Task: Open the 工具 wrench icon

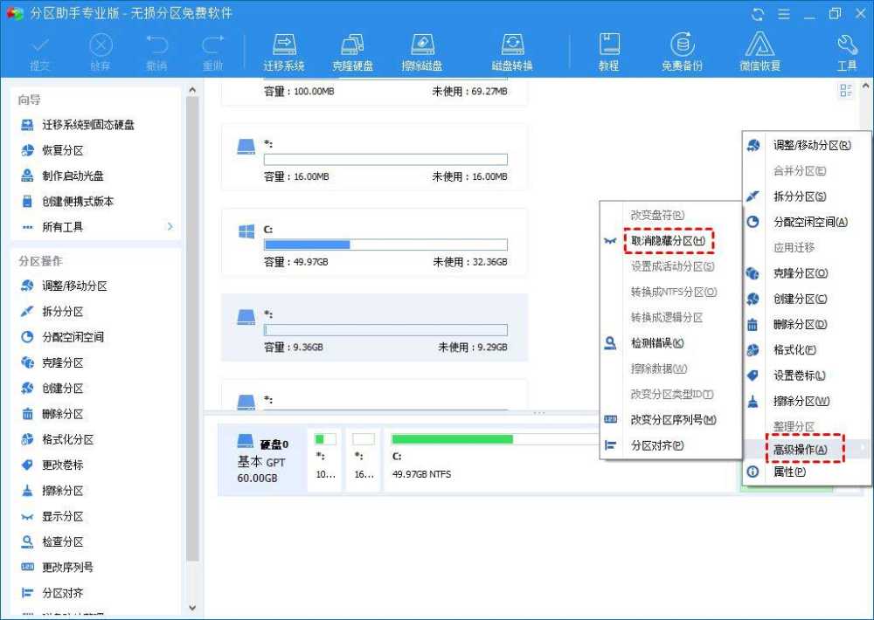Action: pos(846,50)
